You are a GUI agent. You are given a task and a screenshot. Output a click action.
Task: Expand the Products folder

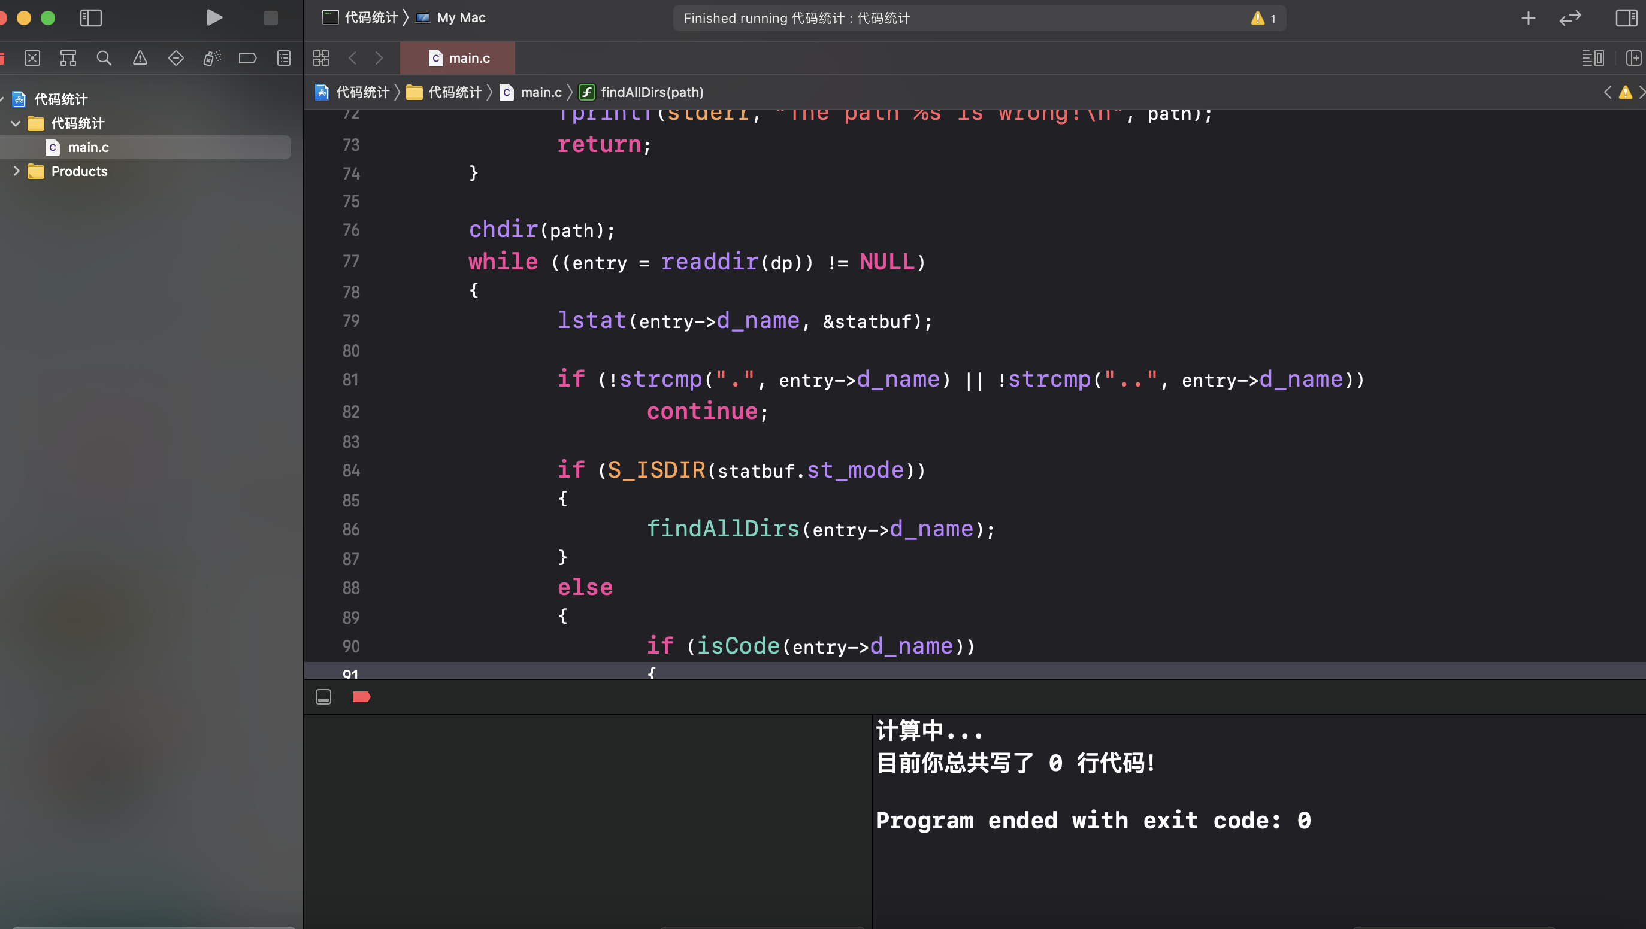[16, 171]
